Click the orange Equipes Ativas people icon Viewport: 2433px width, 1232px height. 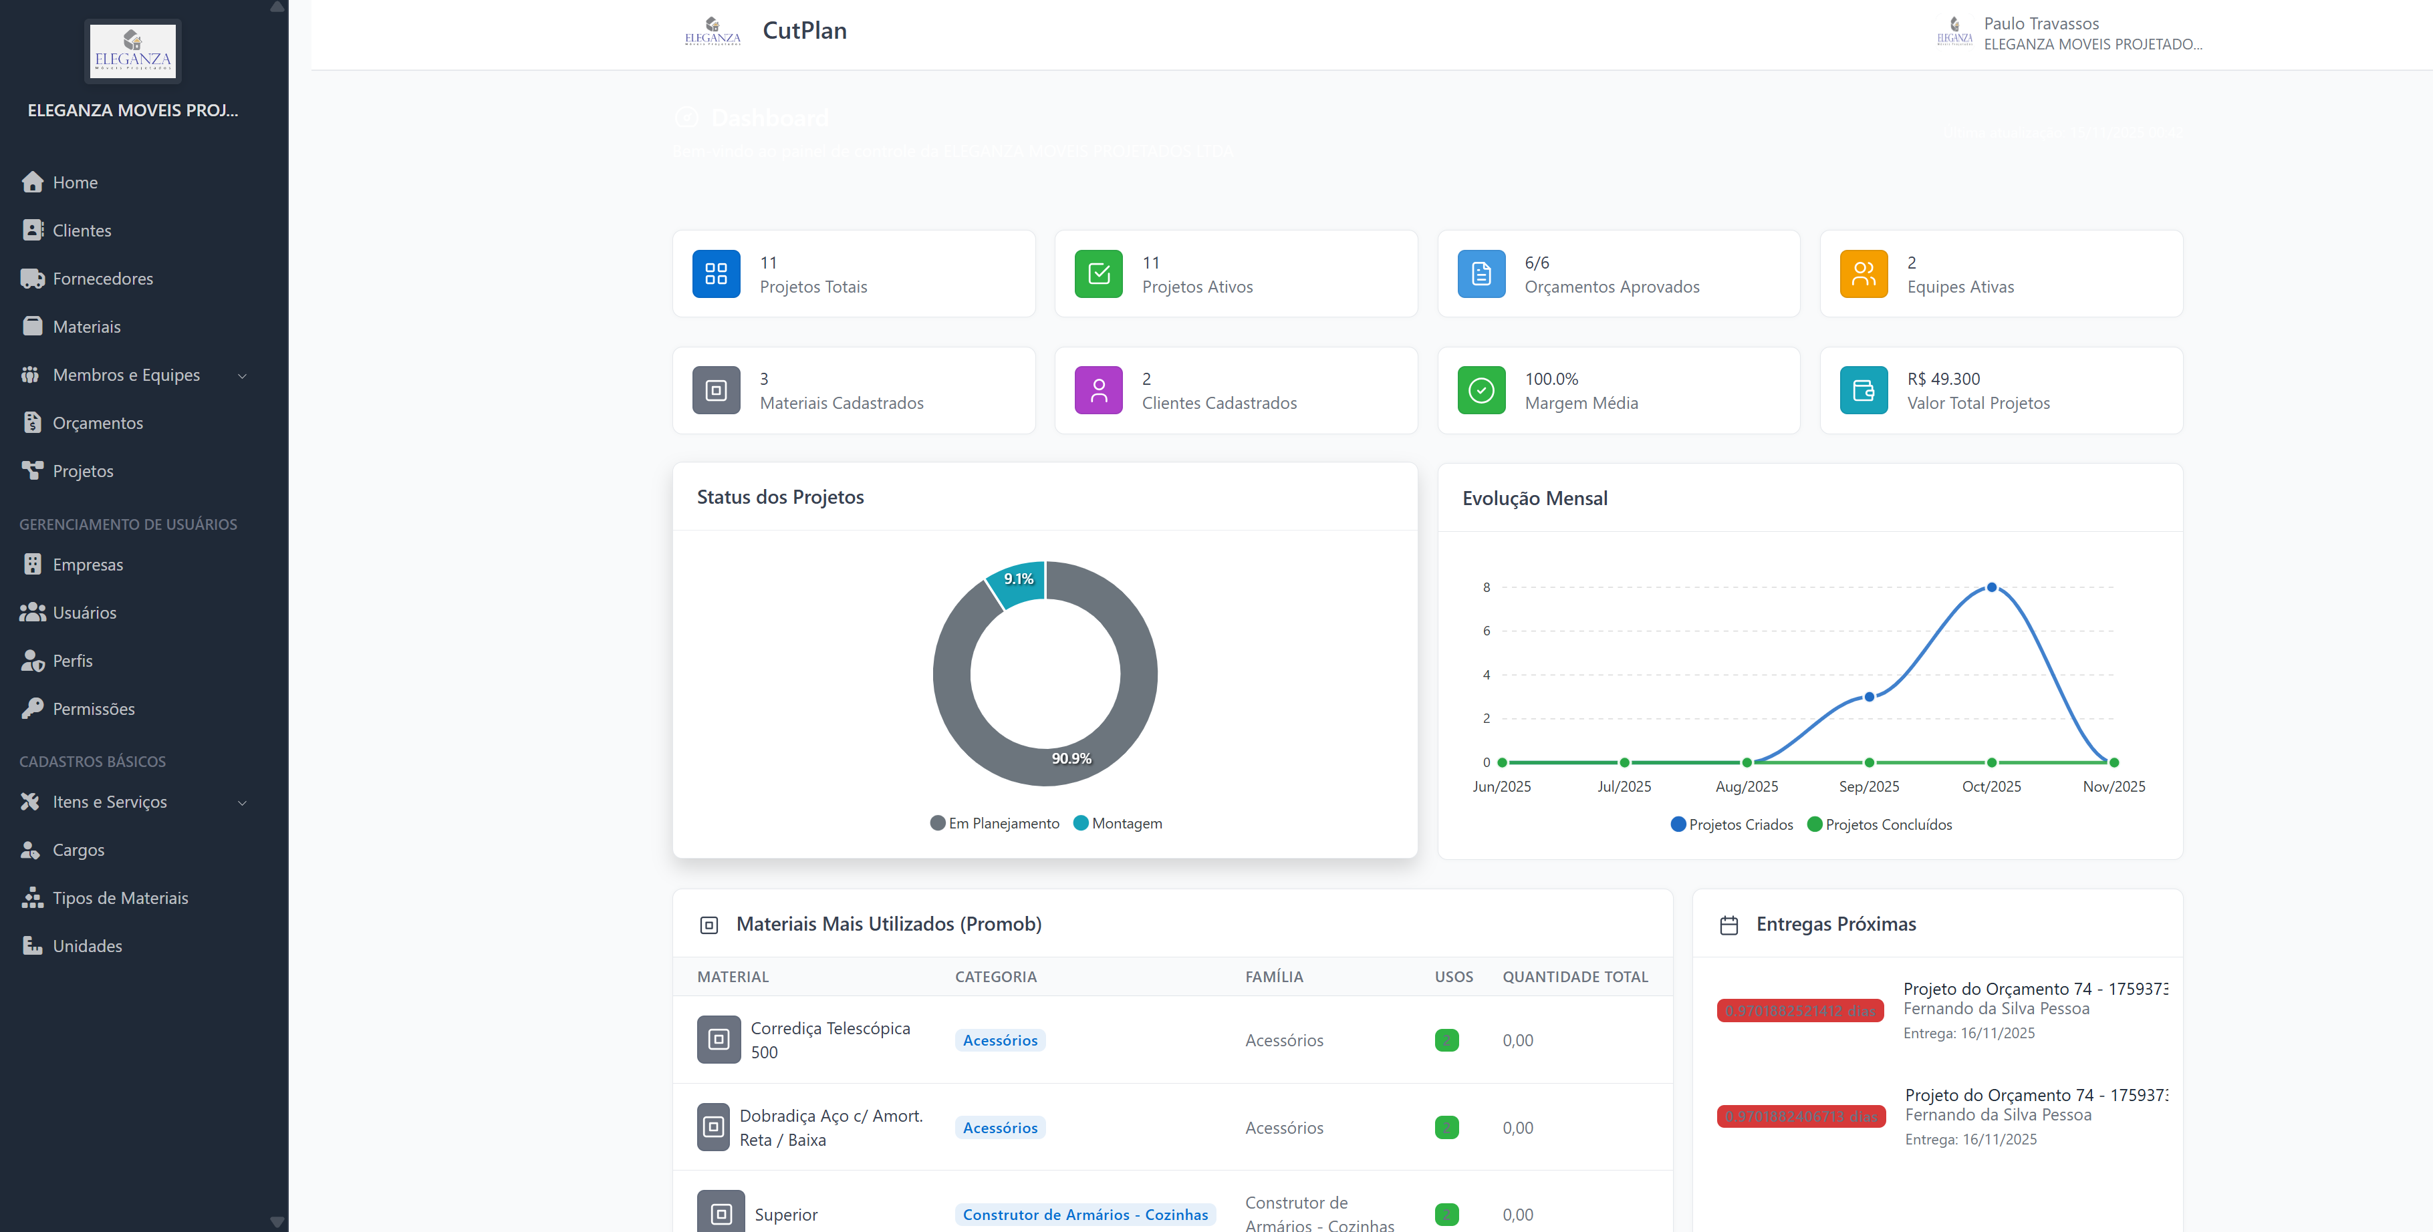(x=1864, y=274)
